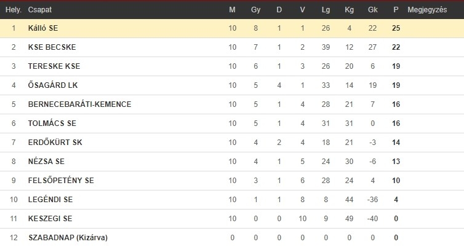Click the Gk goal difference header
Screen dimensions: 464x247
[x=372, y=10]
